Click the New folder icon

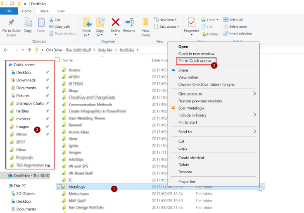pos(146,23)
